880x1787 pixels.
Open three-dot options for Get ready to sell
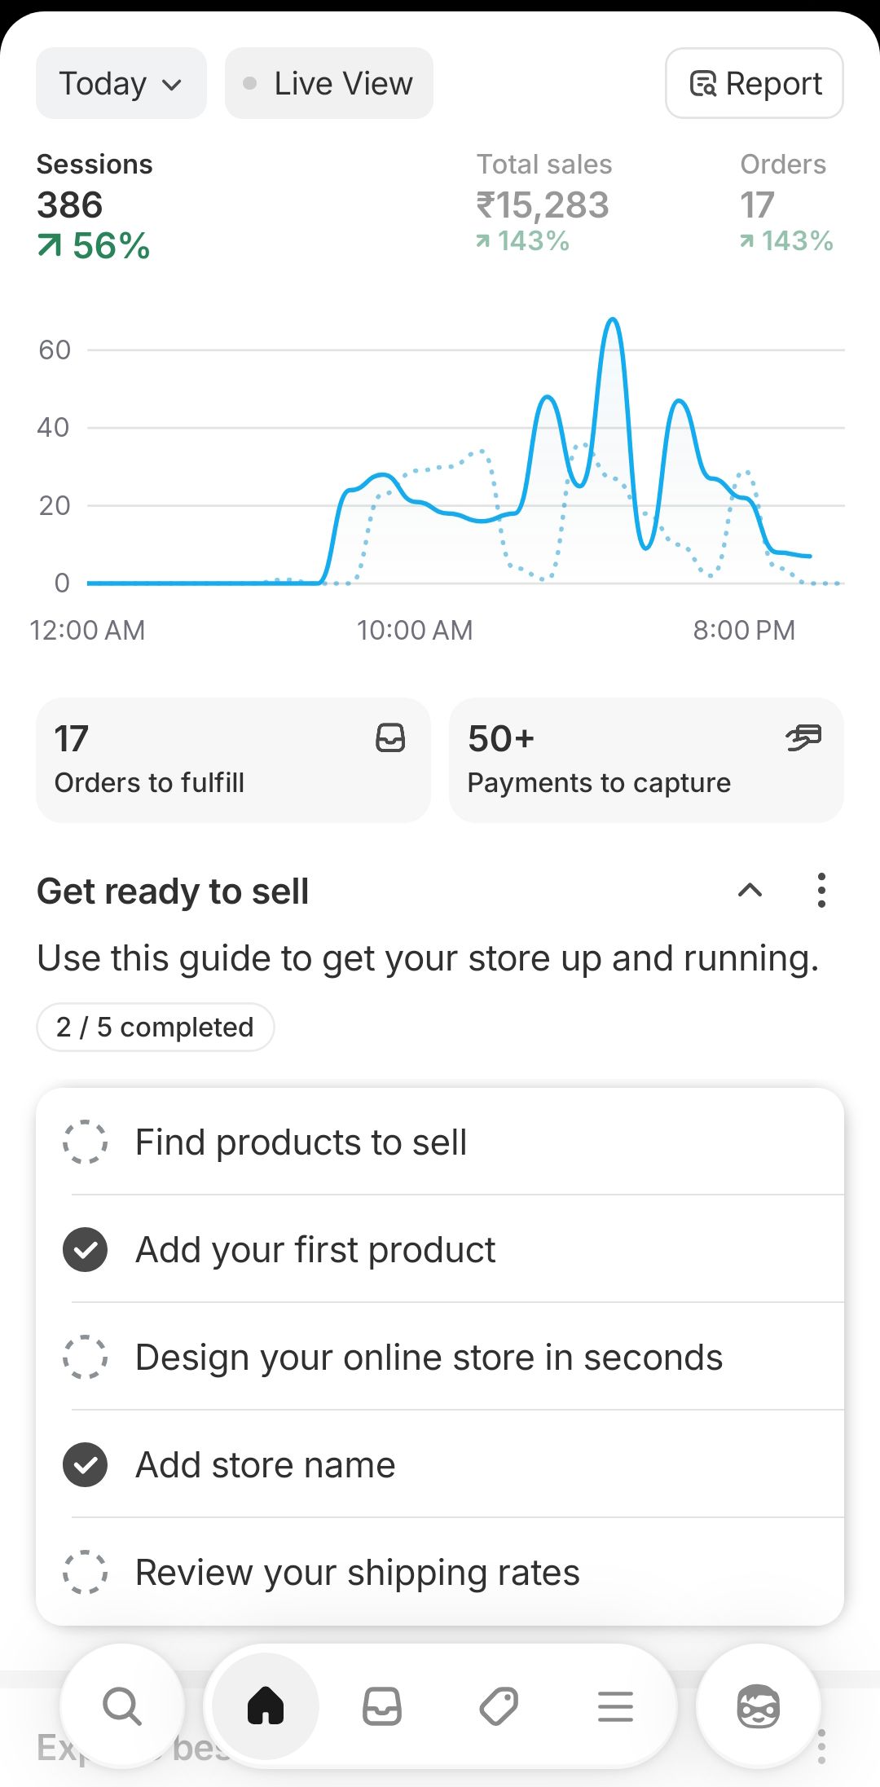pos(821,891)
